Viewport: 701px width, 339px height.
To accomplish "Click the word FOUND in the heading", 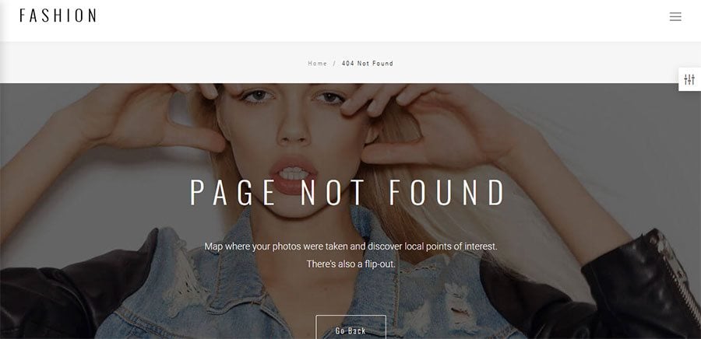I will (x=446, y=192).
